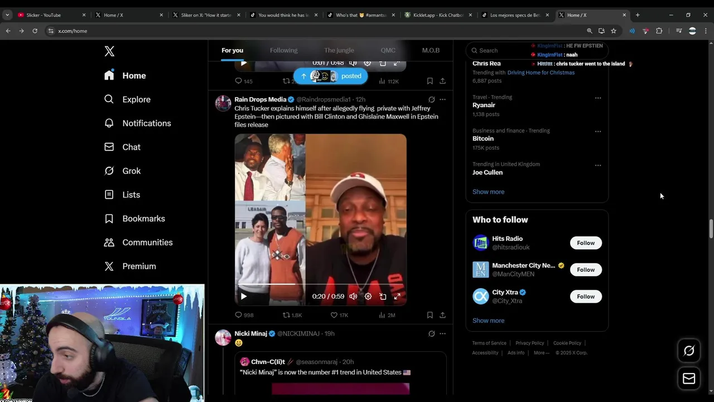The height and width of the screenshot is (402, 714).
Task: Open Chrome tab search dropdown arrow
Action: (7, 15)
